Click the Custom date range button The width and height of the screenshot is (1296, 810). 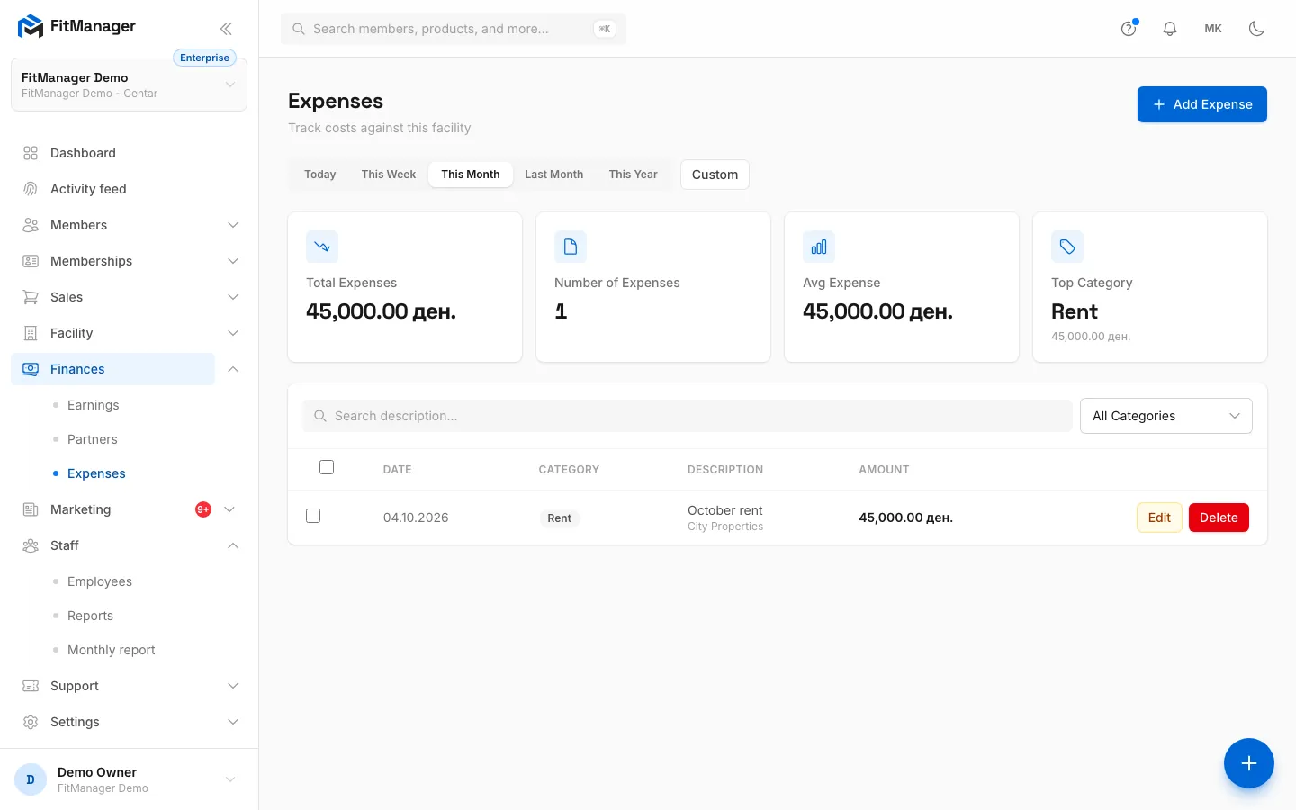pos(715,175)
